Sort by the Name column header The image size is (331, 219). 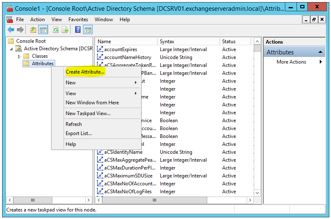coord(126,42)
